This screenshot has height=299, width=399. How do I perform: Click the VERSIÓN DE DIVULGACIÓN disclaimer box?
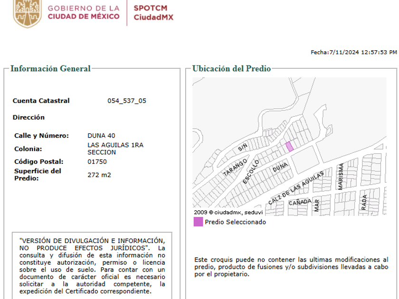[92, 266]
